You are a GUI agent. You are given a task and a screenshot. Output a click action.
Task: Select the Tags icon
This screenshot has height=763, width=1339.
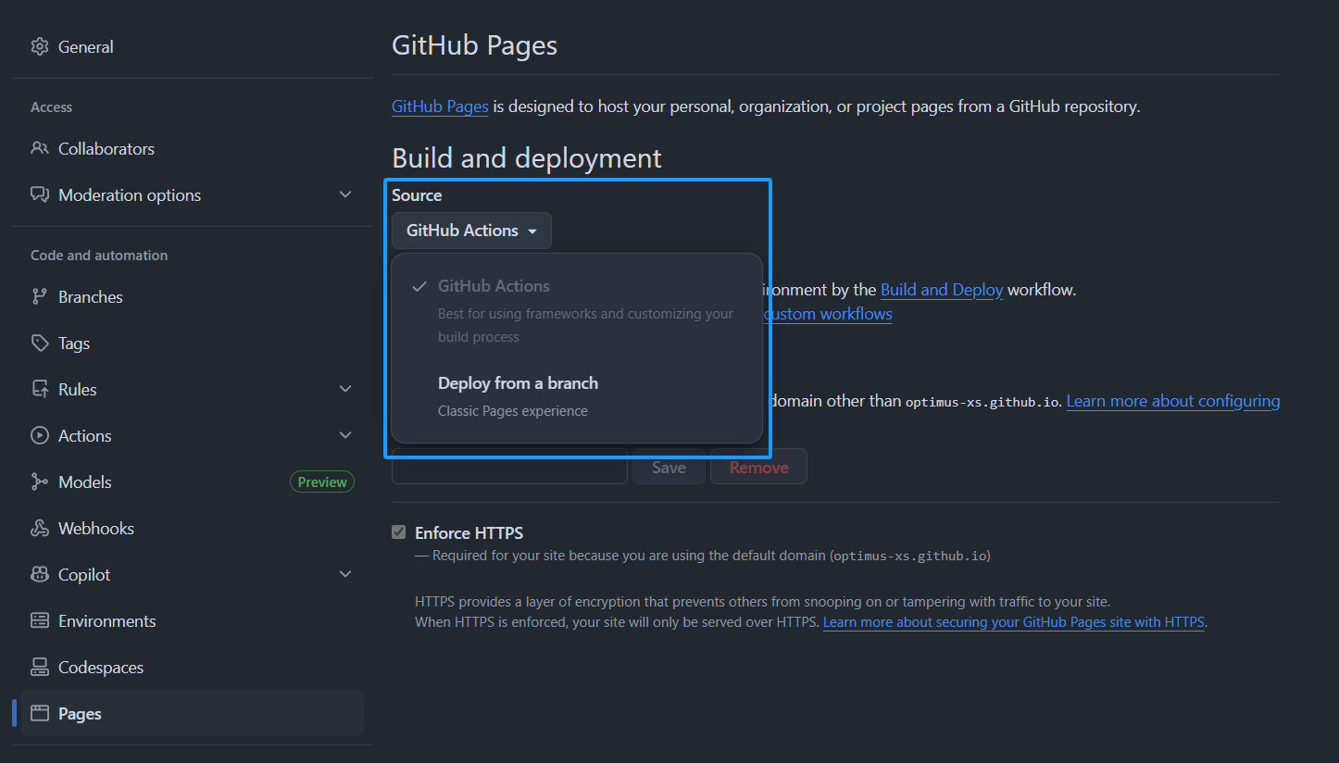39,343
